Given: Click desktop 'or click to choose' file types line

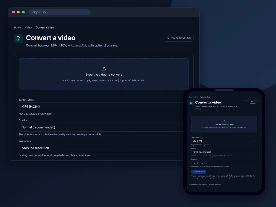Looking at the screenshot, I should click(104, 80).
